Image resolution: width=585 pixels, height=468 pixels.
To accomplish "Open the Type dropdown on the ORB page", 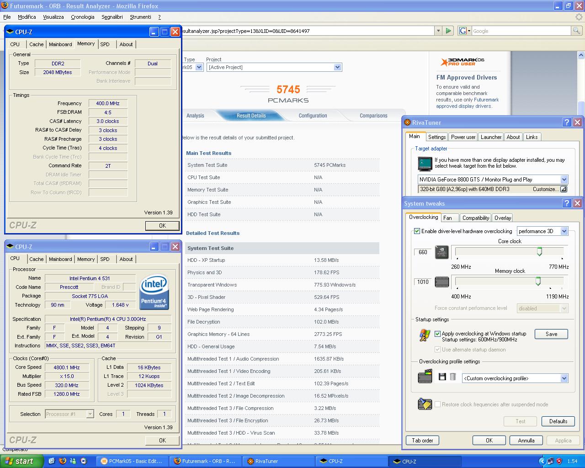I will (199, 67).
